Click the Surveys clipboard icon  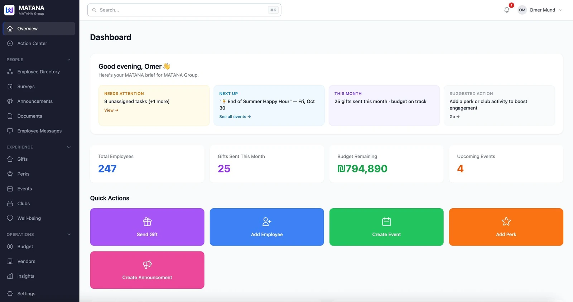click(x=10, y=87)
